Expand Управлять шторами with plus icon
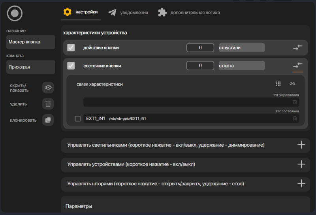Viewport: 316px width, 215px height. tap(301, 183)
